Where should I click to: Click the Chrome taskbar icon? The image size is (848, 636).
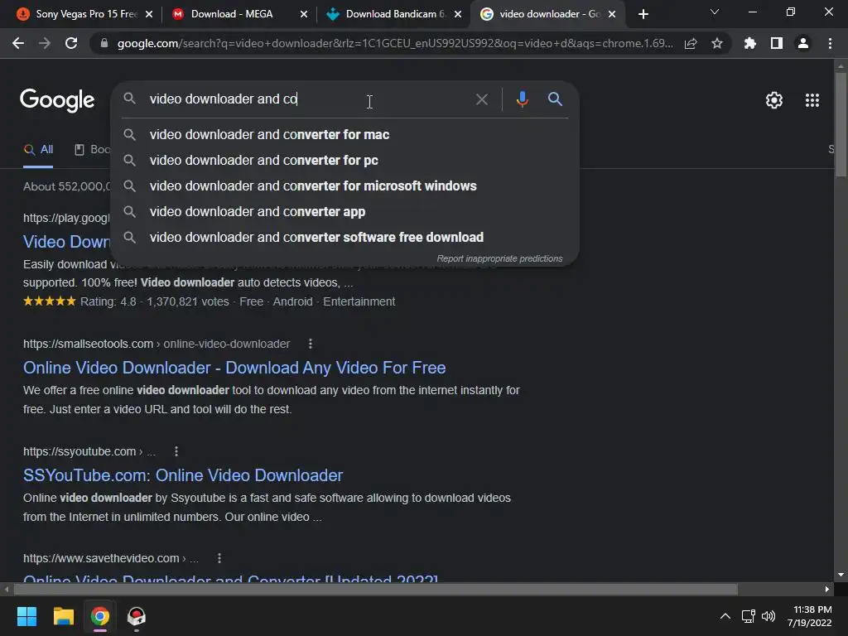[100, 616]
